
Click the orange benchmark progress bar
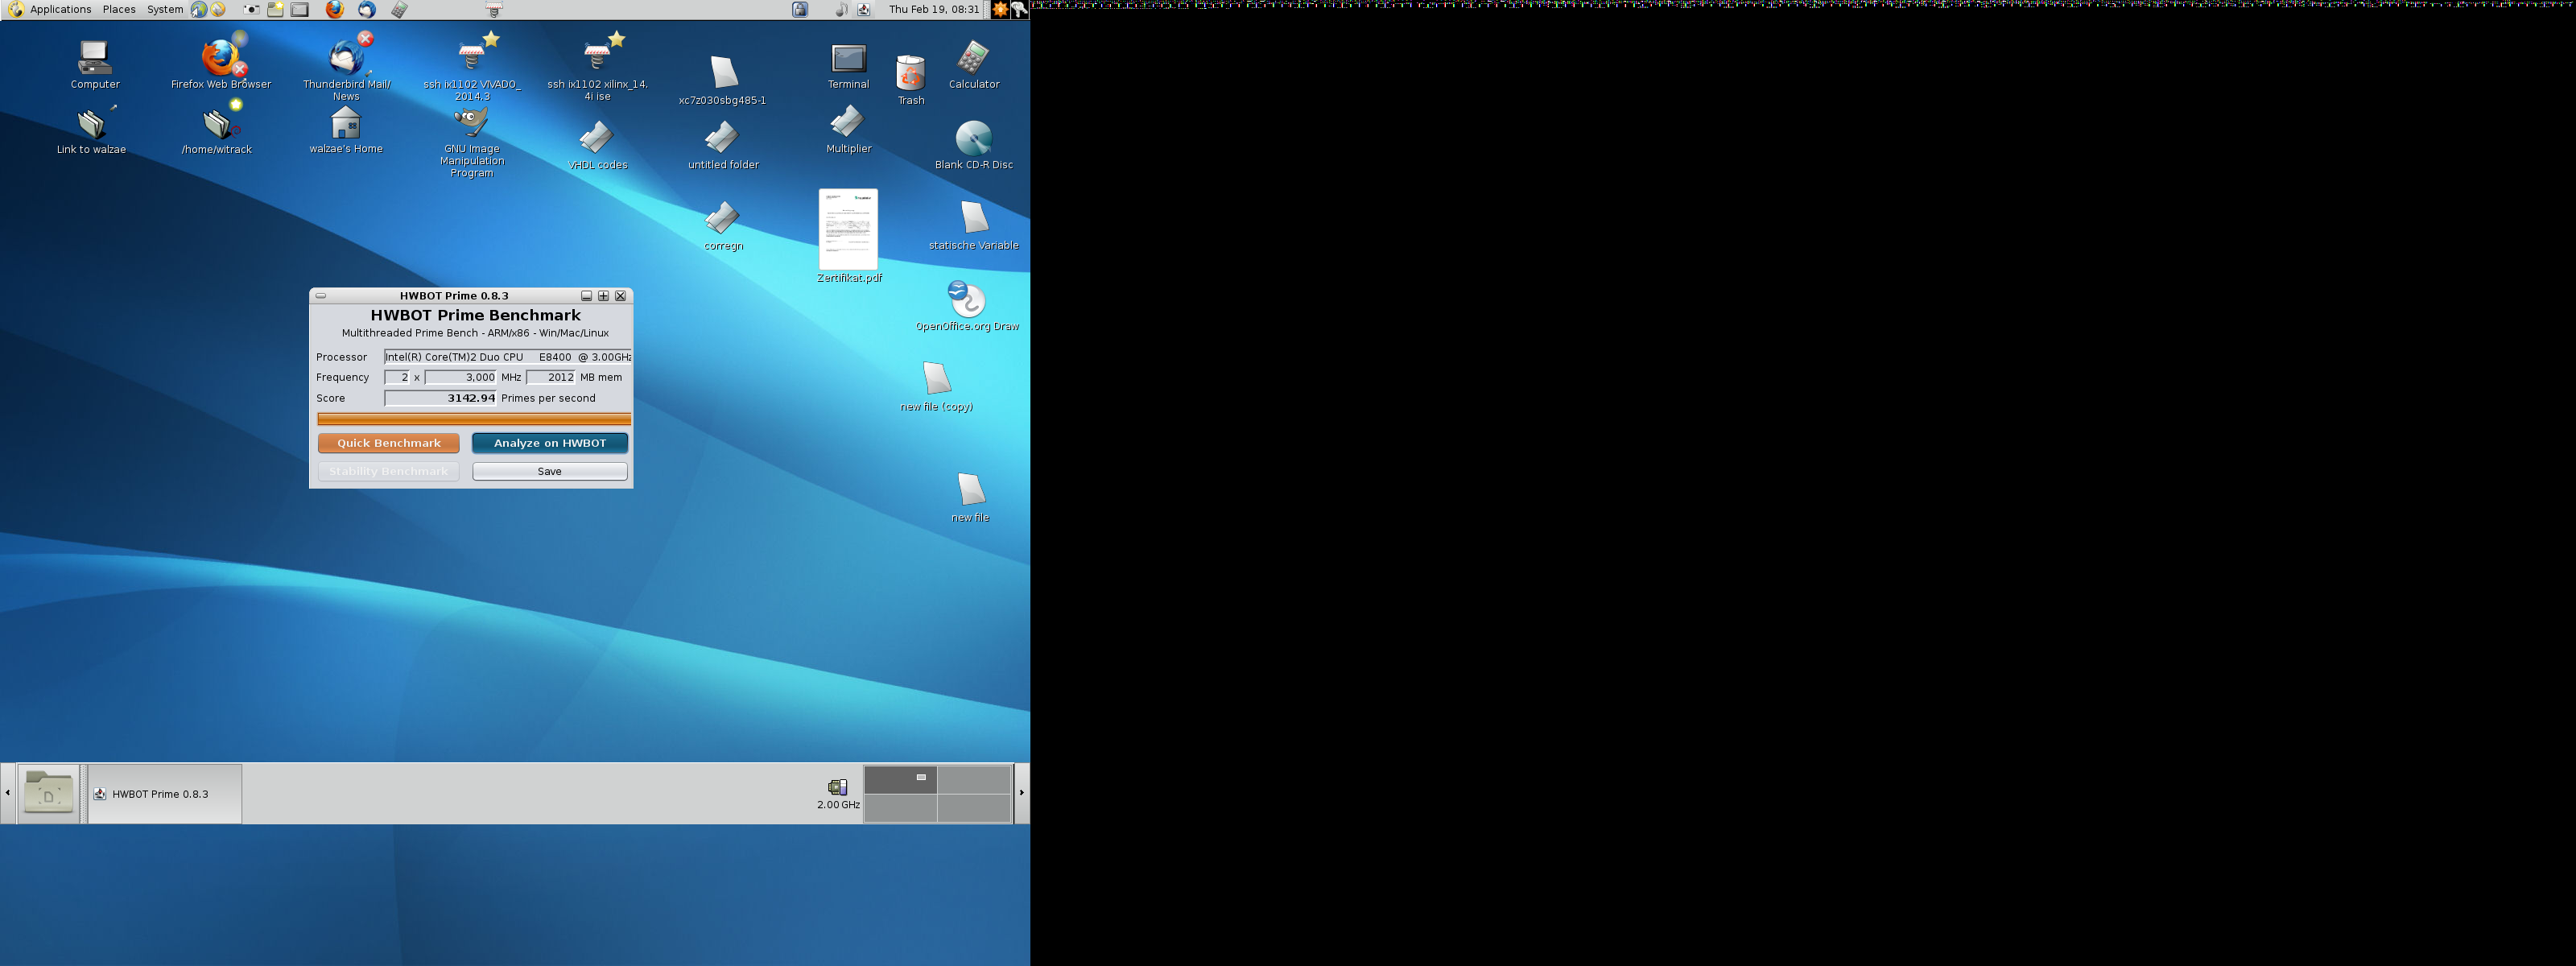point(474,419)
